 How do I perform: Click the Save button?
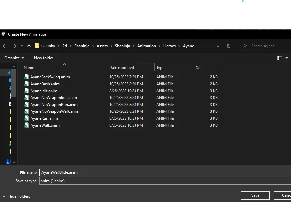(255, 195)
